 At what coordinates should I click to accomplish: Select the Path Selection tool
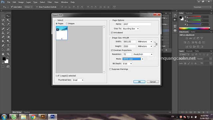[x=3, y=50]
